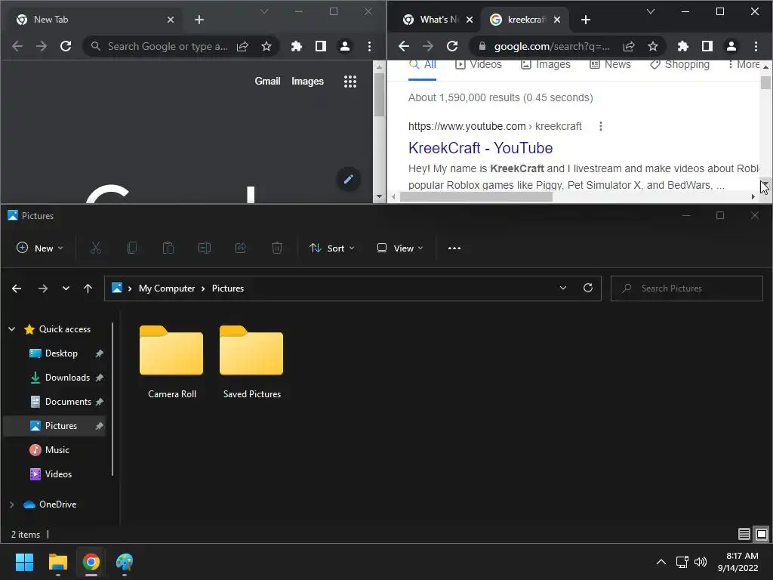Reload the google.com search page
This screenshot has width=773, height=580.
click(452, 46)
